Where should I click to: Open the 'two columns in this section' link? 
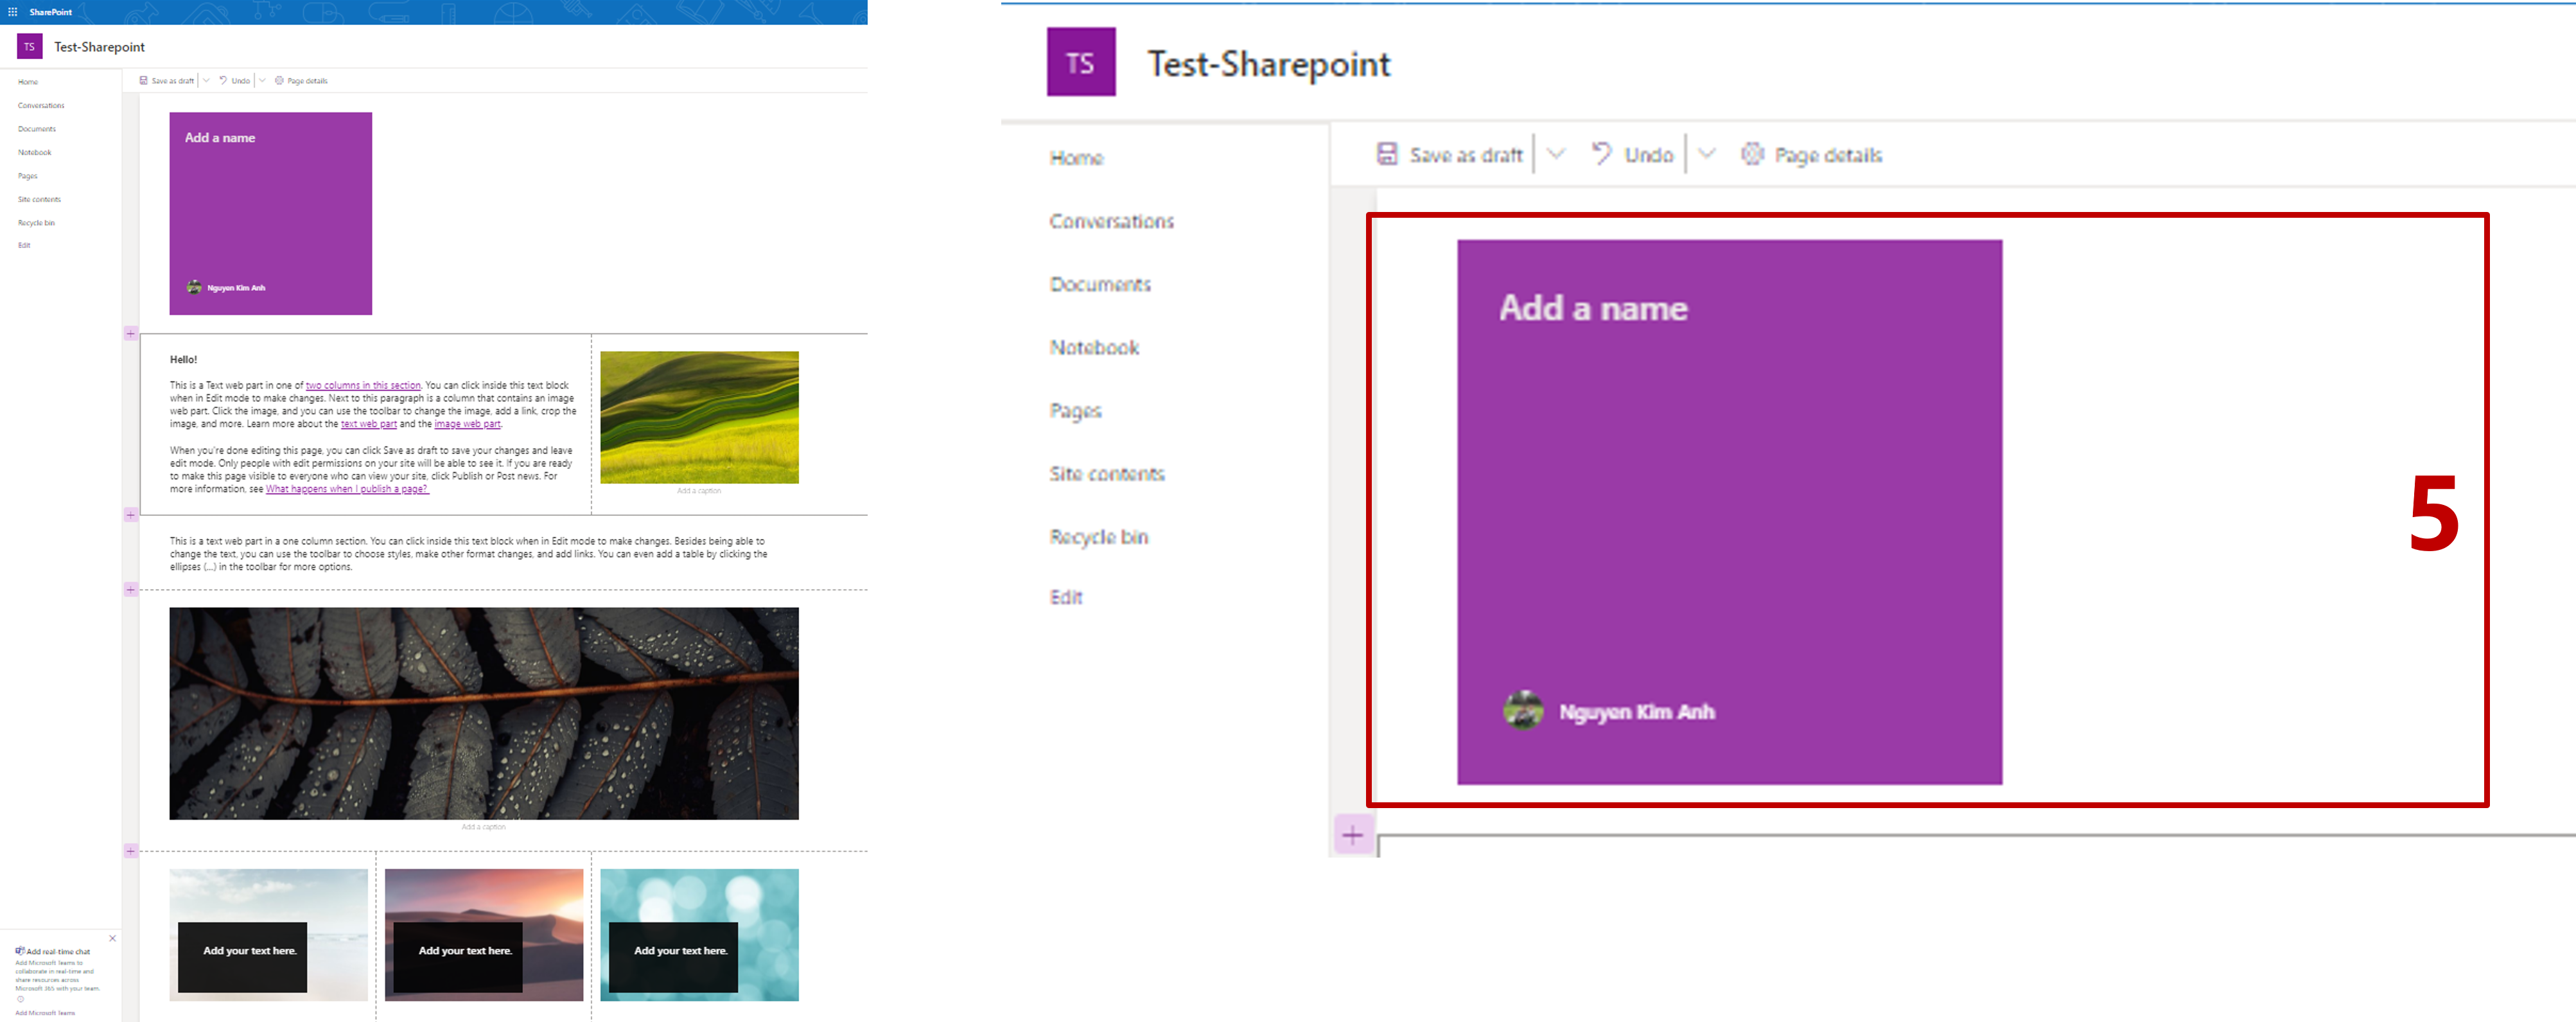[x=363, y=385]
